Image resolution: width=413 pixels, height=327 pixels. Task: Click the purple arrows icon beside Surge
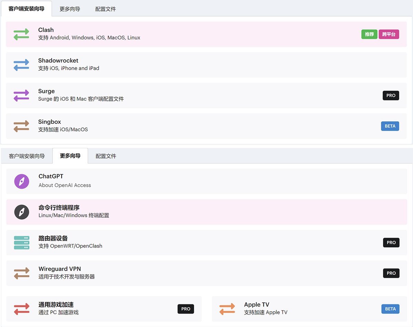21,95
